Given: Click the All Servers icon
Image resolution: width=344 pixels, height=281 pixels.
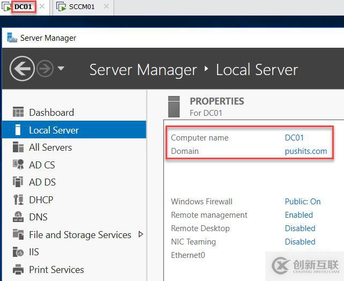Looking at the screenshot, I should (x=18, y=147).
